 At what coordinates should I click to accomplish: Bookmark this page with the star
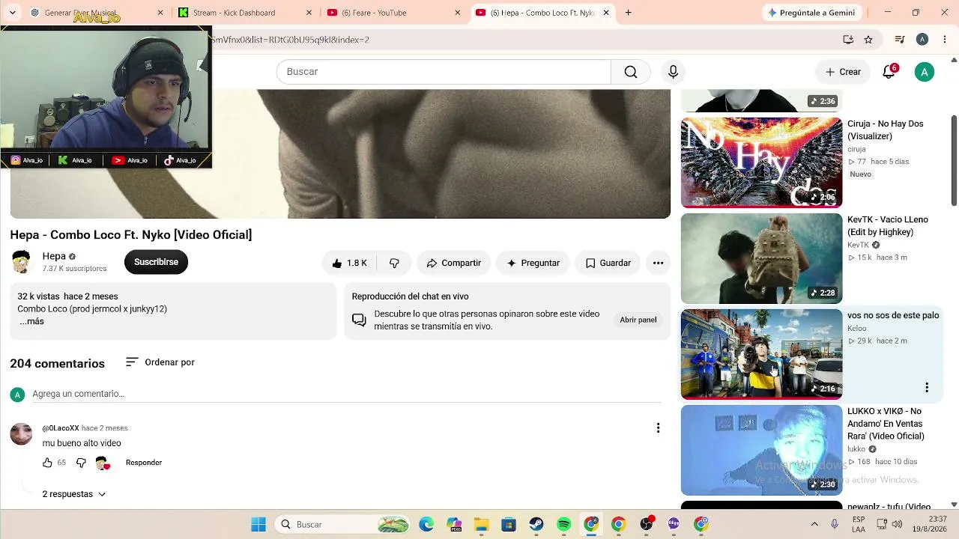pyautogui.click(x=868, y=40)
